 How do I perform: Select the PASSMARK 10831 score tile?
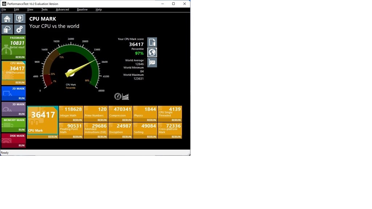[13, 45]
